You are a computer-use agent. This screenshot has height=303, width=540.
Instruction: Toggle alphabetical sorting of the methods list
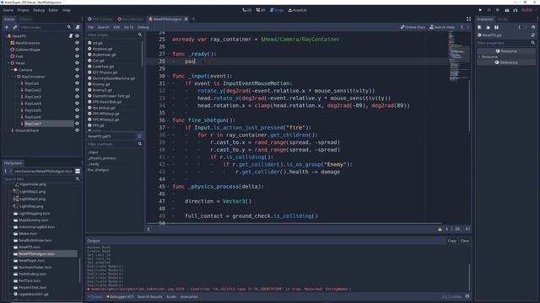[140, 136]
